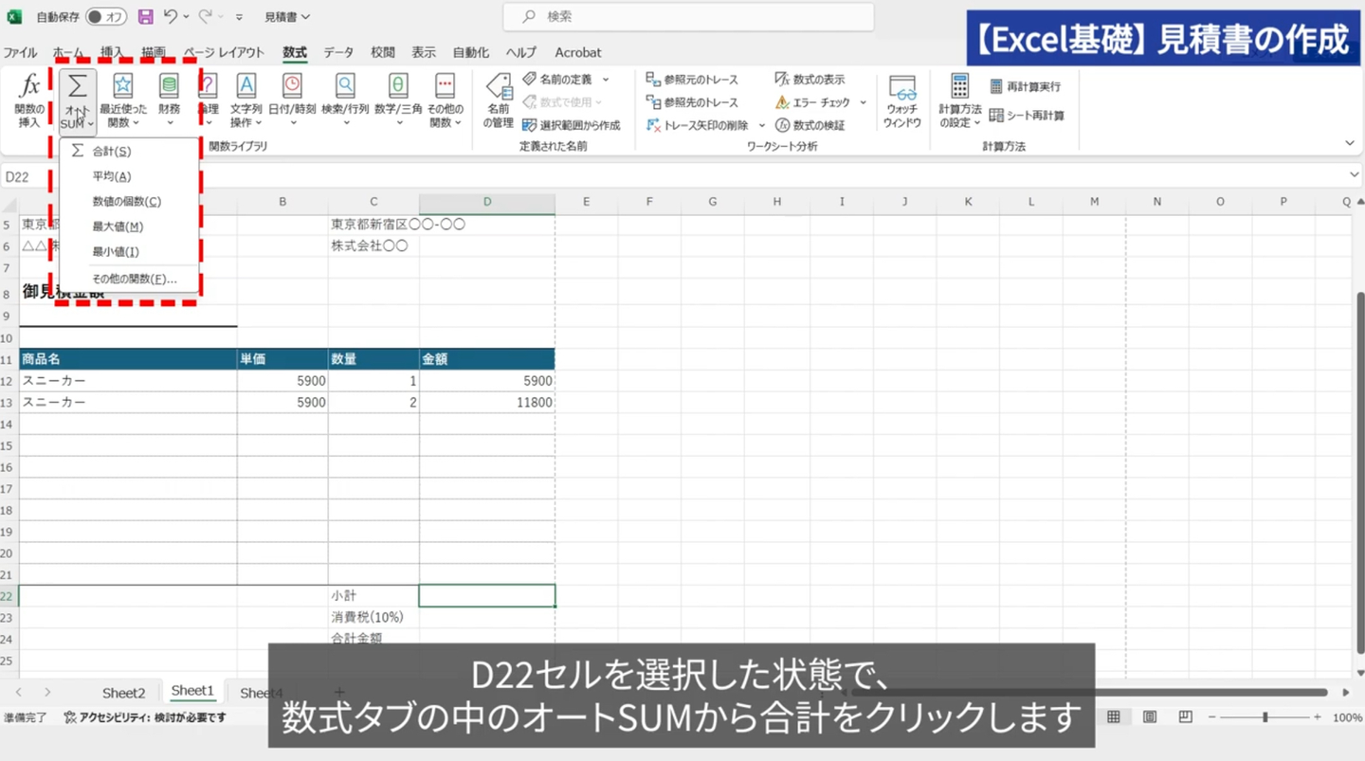Select the スニーカー cell in row 12
This screenshot has width=1365, height=761.
(x=128, y=381)
